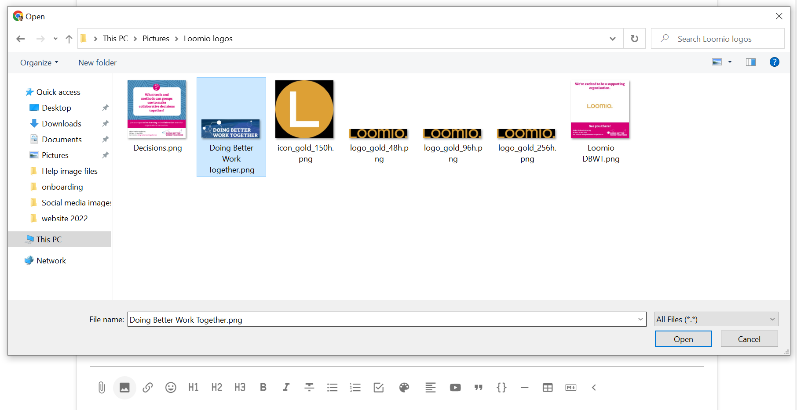Screen dimensions: 797x410
Task: Open the emoji picker icon
Action: click(x=171, y=388)
